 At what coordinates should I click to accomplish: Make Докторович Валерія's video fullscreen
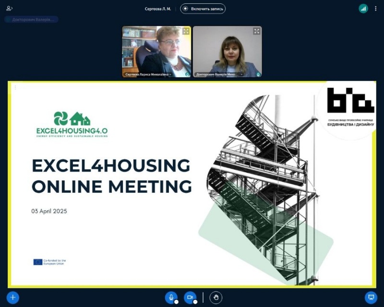(x=257, y=31)
